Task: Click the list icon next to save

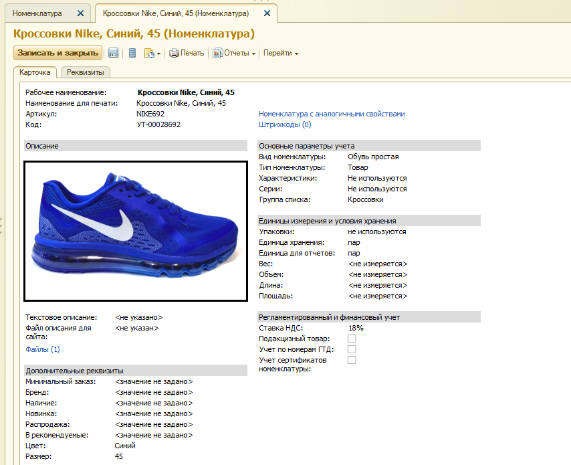Action: [x=132, y=53]
